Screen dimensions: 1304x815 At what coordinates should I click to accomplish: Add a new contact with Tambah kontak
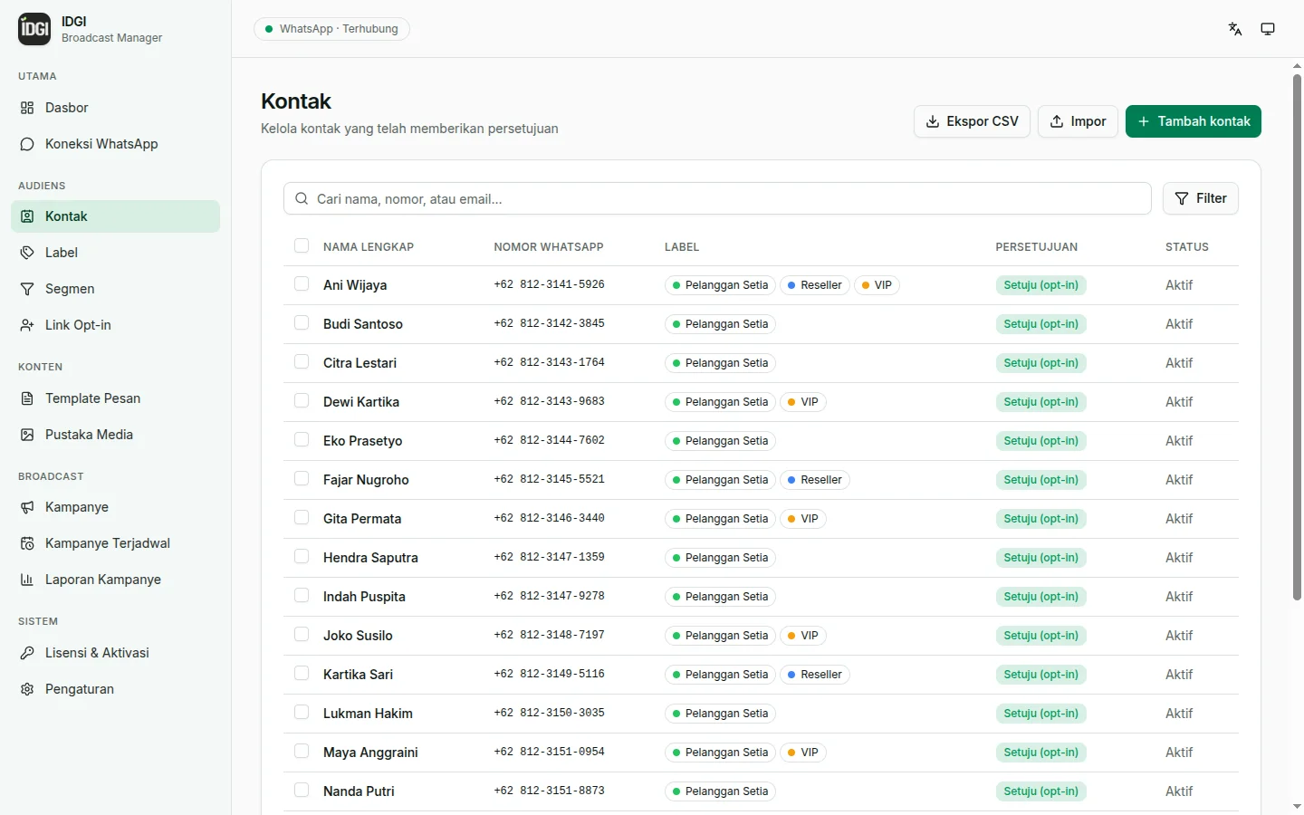coord(1194,121)
